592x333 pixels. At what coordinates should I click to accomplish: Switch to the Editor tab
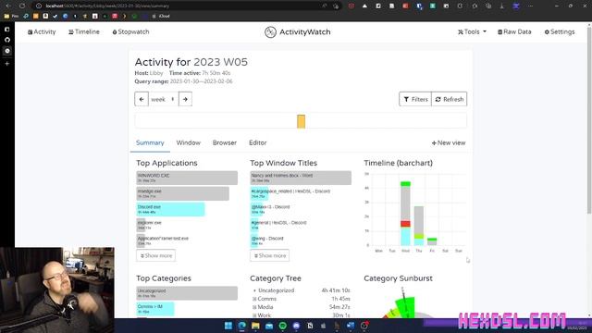[257, 142]
